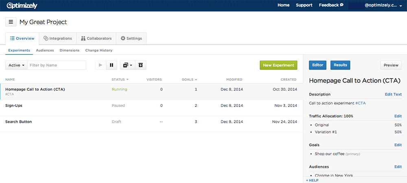
Task: Open the hamburger menu beside My Great Project
Action: [x=11, y=22]
